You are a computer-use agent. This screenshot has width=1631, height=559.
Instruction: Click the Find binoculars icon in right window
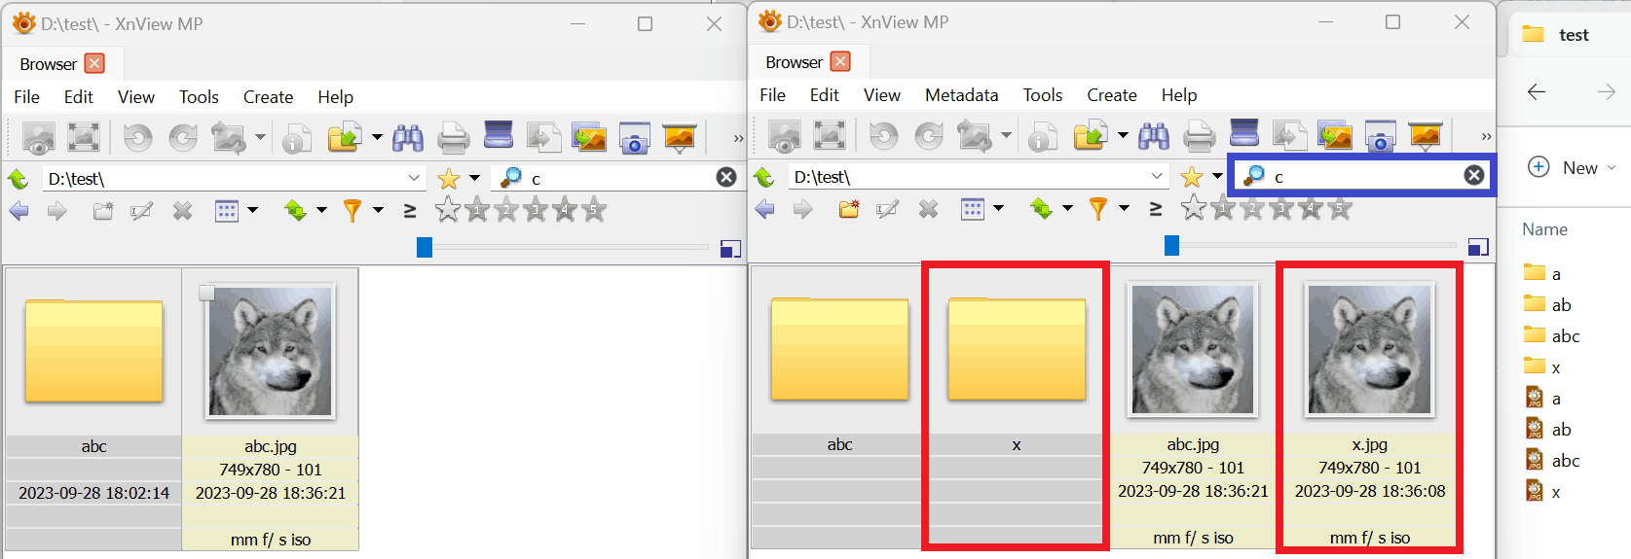coord(1154,136)
